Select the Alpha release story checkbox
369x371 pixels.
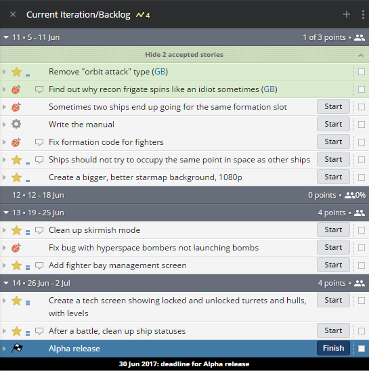(x=362, y=349)
